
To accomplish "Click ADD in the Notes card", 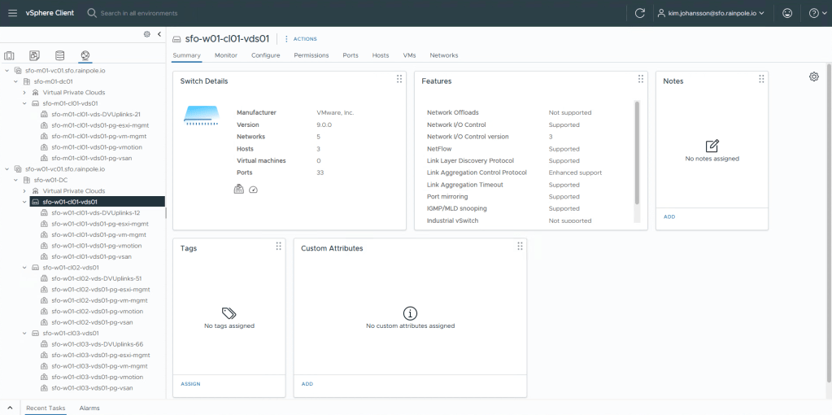I will 669,216.
